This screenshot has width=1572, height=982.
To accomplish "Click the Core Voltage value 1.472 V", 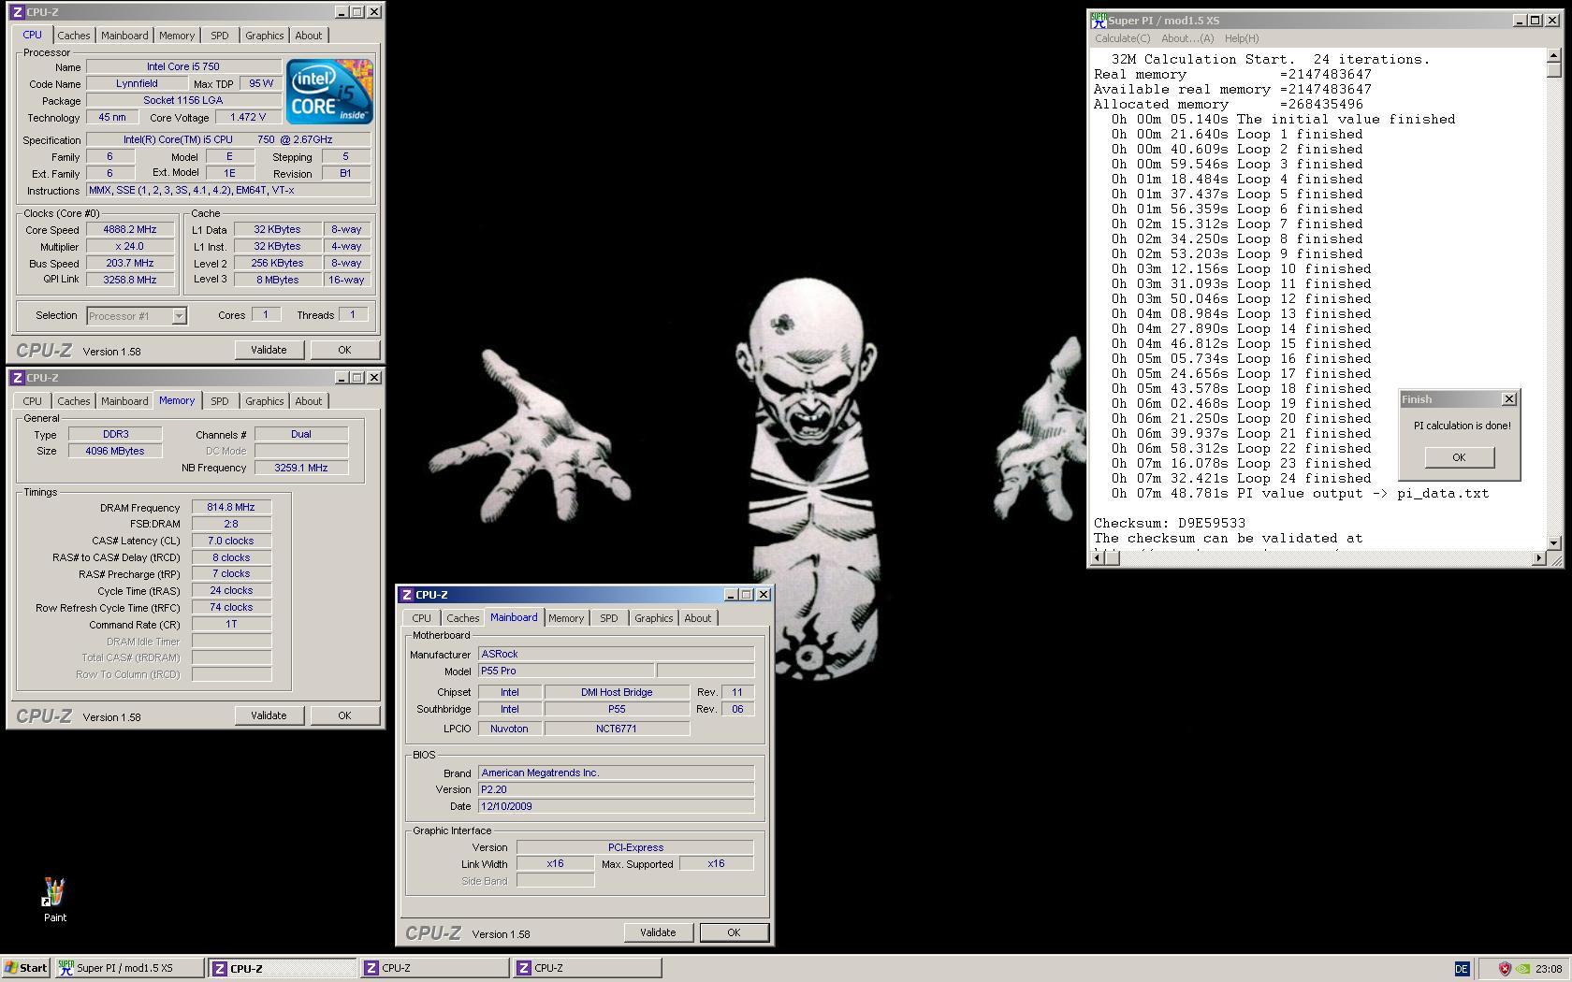I will (248, 118).
